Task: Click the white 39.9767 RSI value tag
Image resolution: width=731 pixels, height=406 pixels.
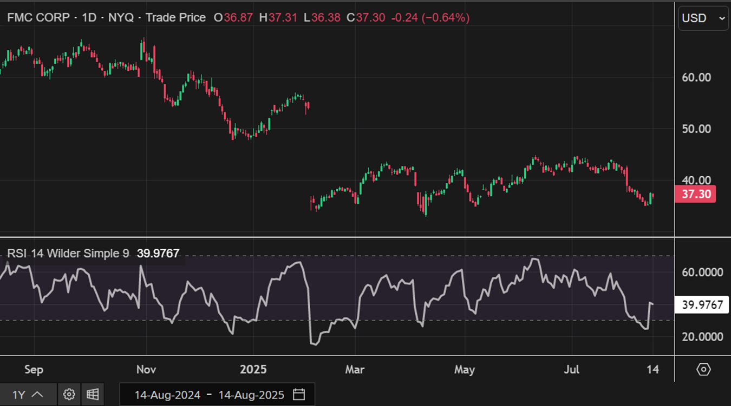Action: tap(702, 305)
